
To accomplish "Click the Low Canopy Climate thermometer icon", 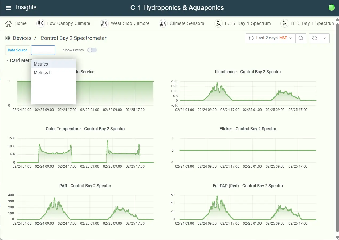I will pos(40,23).
